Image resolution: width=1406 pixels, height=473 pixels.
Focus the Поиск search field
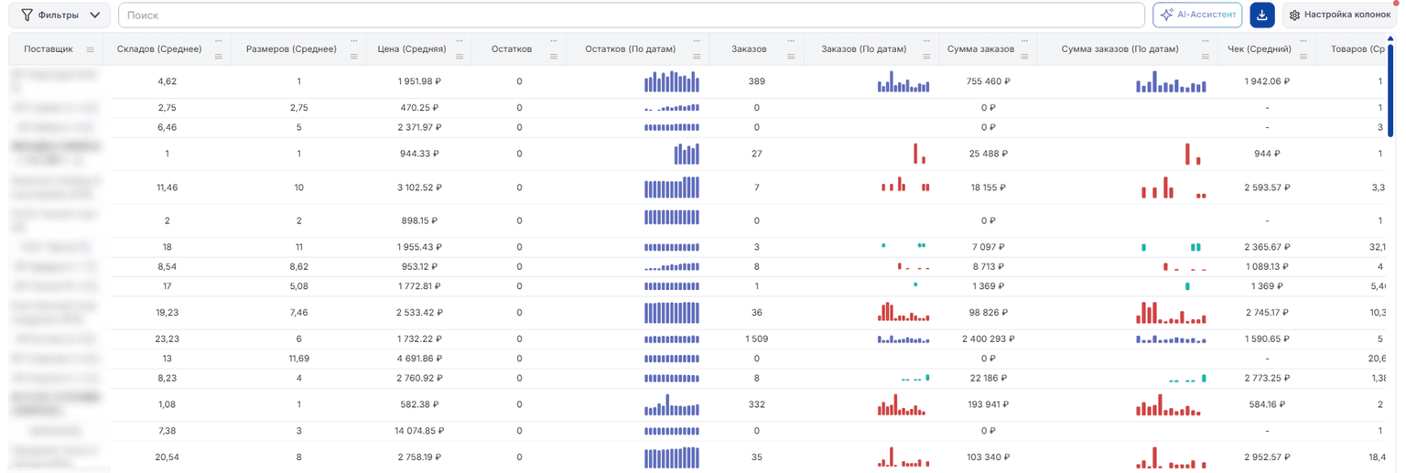coord(632,15)
